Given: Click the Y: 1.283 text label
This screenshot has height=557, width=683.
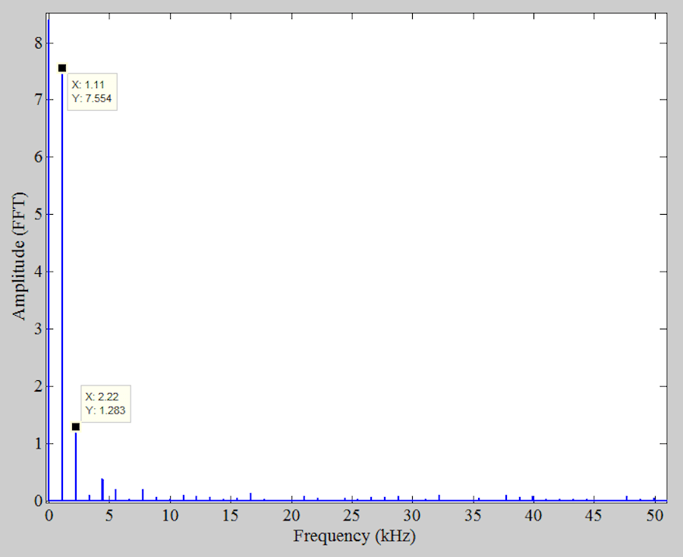Looking at the screenshot, I should [x=105, y=410].
